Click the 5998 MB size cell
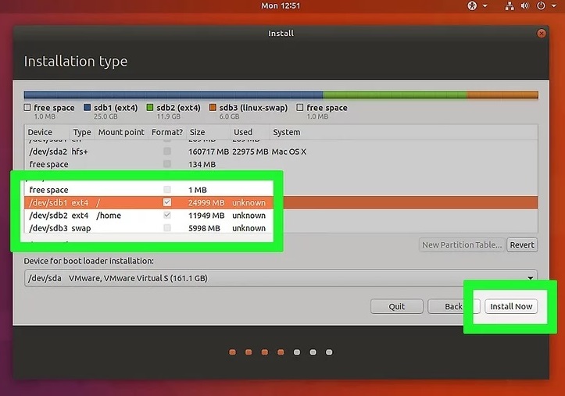565x396 pixels. coord(204,228)
